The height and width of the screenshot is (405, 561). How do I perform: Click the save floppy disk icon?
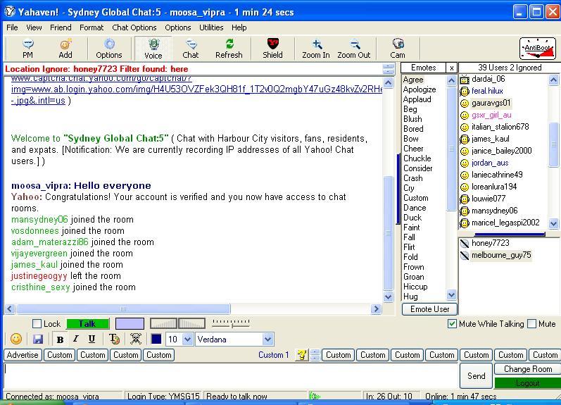click(x=38, y=339)
